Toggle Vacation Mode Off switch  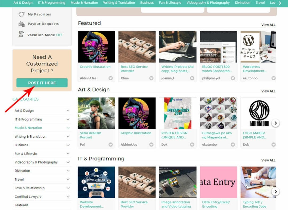pyautogui.click(x=59, y=35)
